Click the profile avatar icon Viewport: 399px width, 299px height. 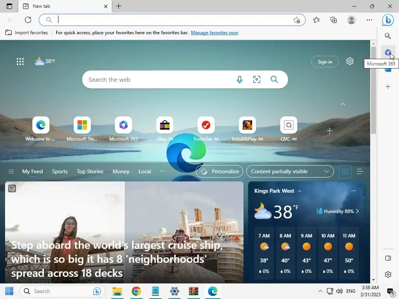pos(351,20)
